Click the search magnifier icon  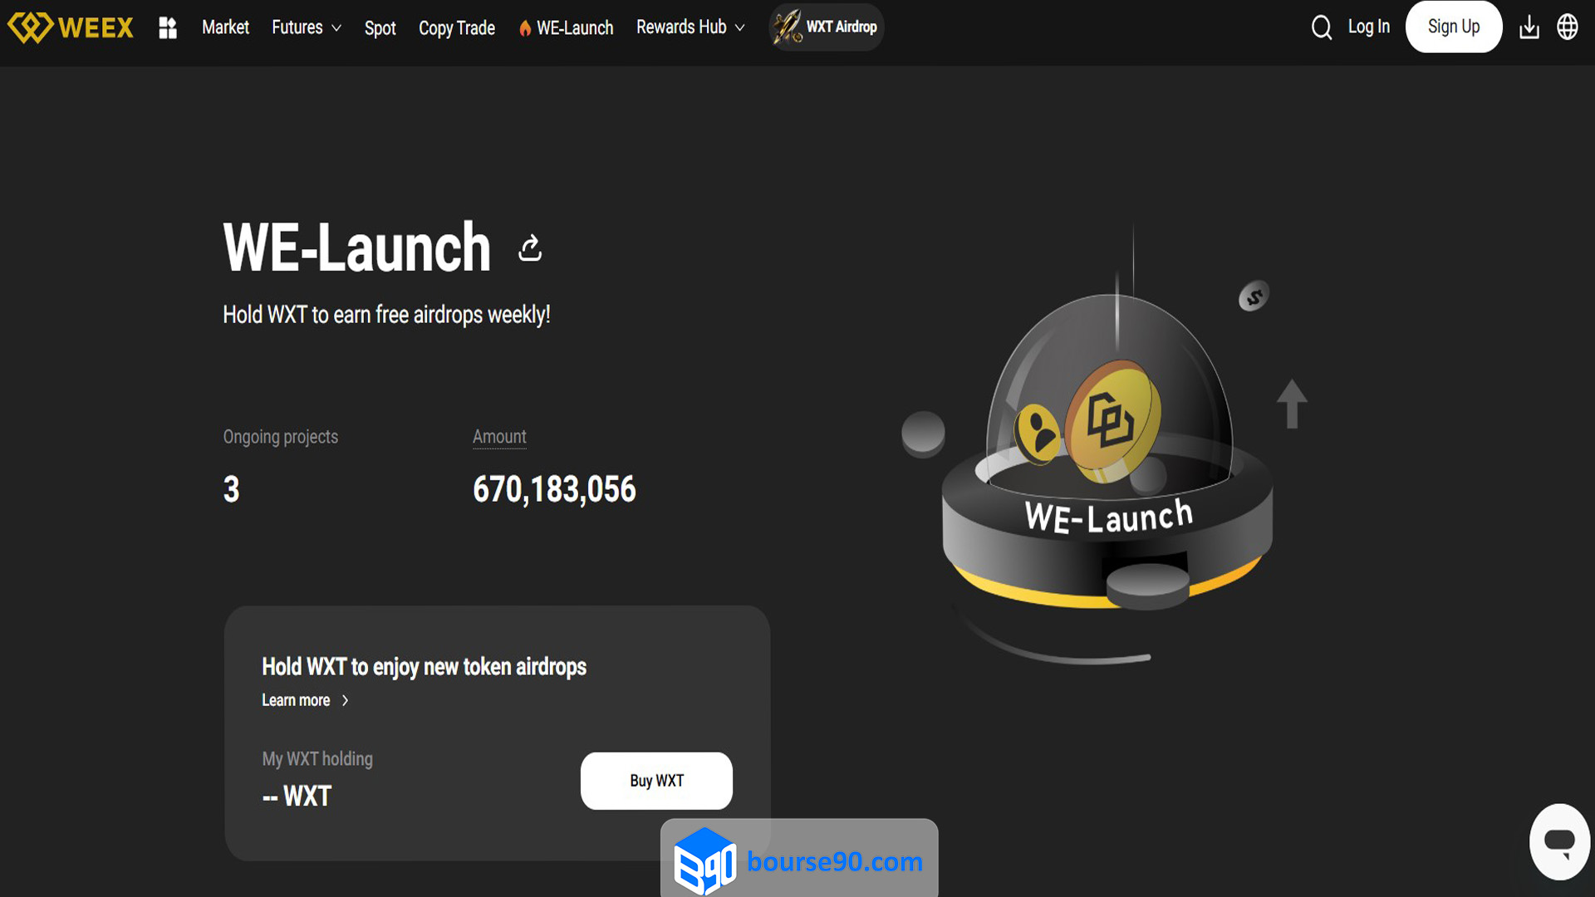click(1322, 27)
